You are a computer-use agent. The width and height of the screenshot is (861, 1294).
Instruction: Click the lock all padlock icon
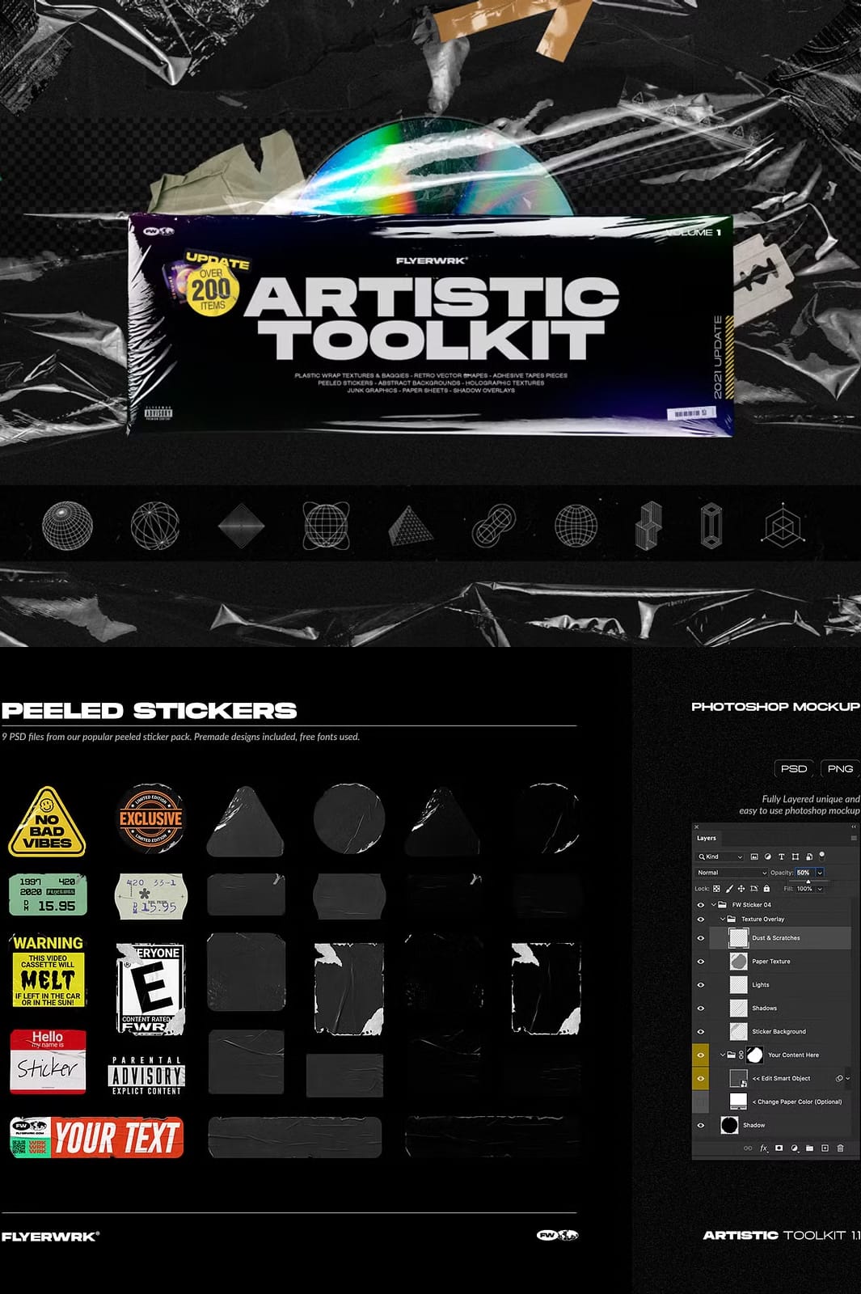tap(766, 889)
